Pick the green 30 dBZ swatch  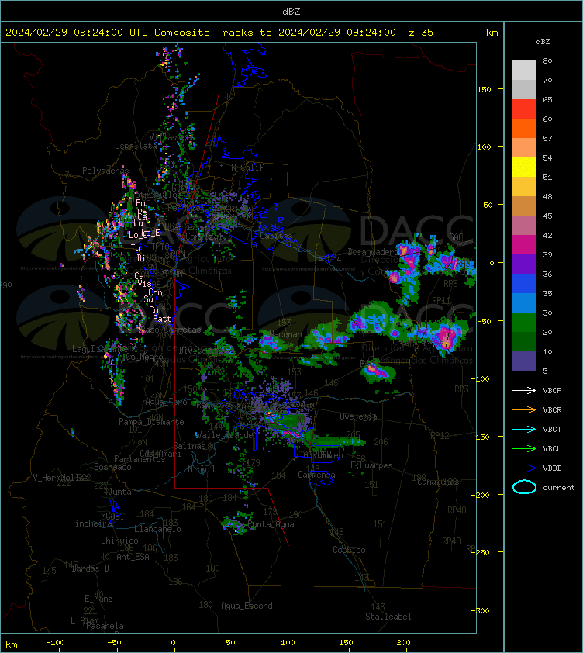[x=524, y=323]
